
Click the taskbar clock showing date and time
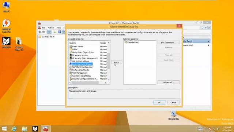coord(227,129)
